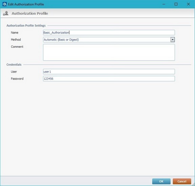The height and width of the screenshot is (186, 195).
Task: Focus the Name field containing Basic_Authorization
Action: pos(109,33)
